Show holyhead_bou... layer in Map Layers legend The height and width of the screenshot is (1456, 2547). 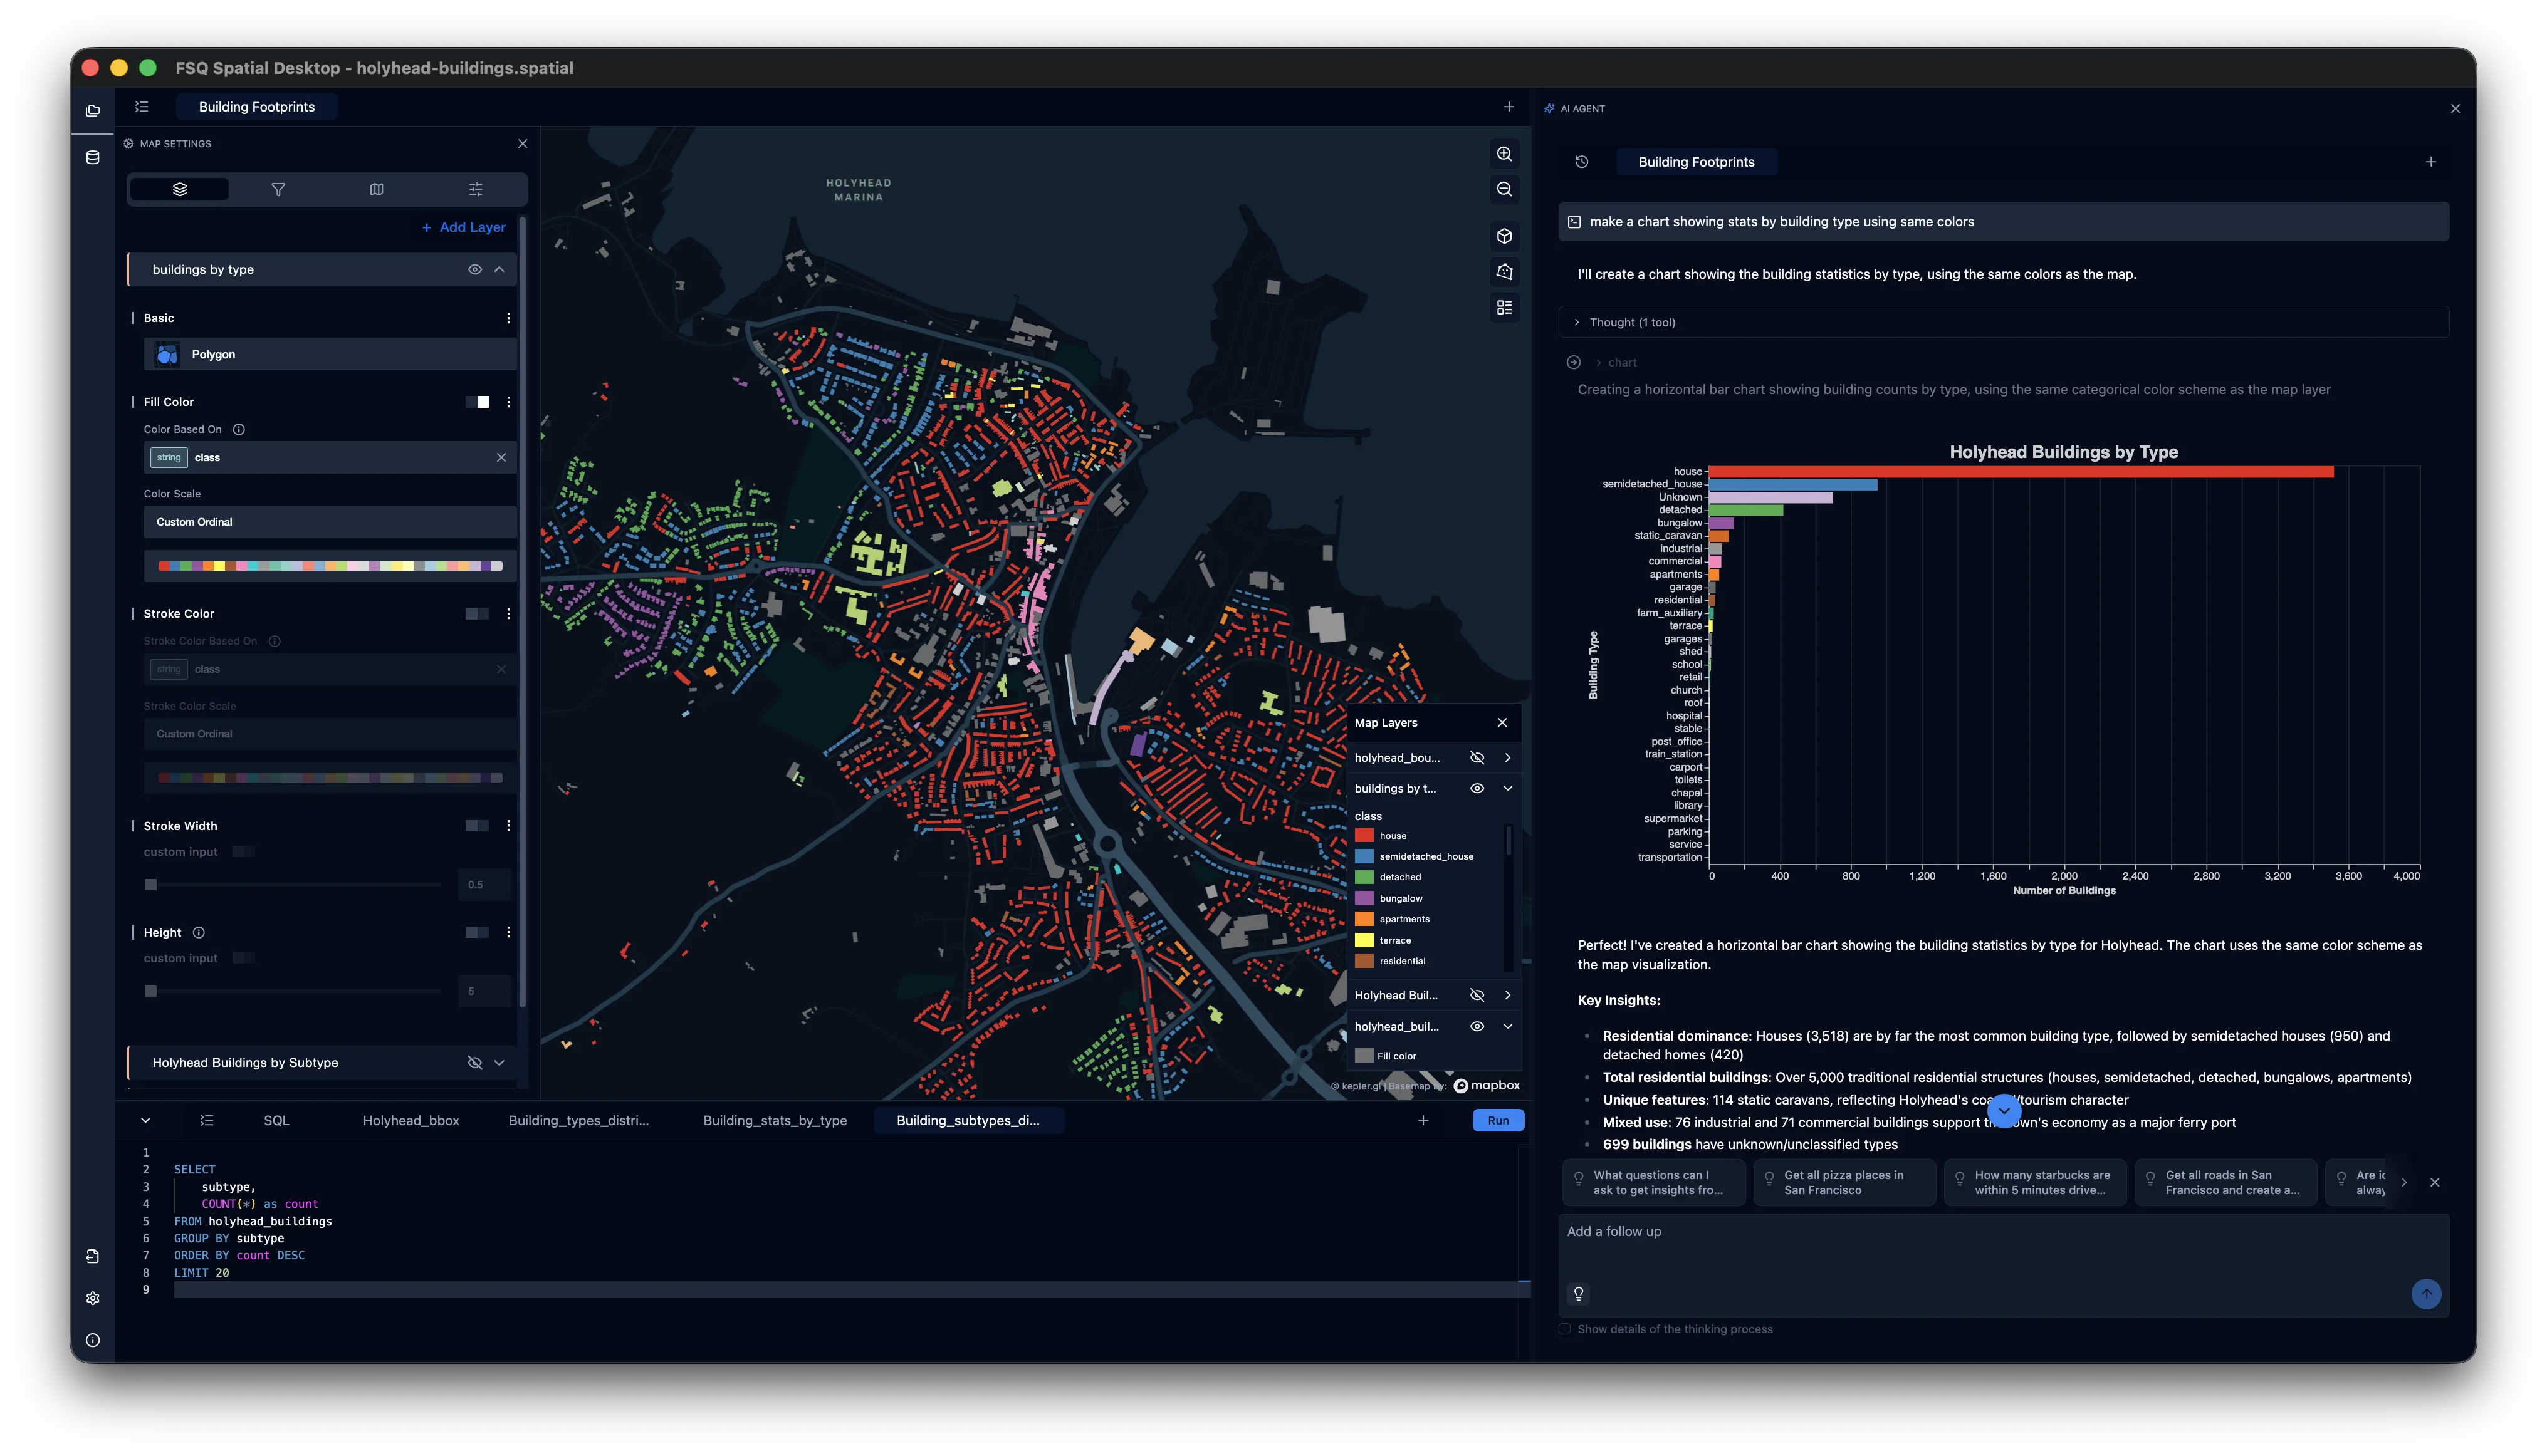point(1477,758)
